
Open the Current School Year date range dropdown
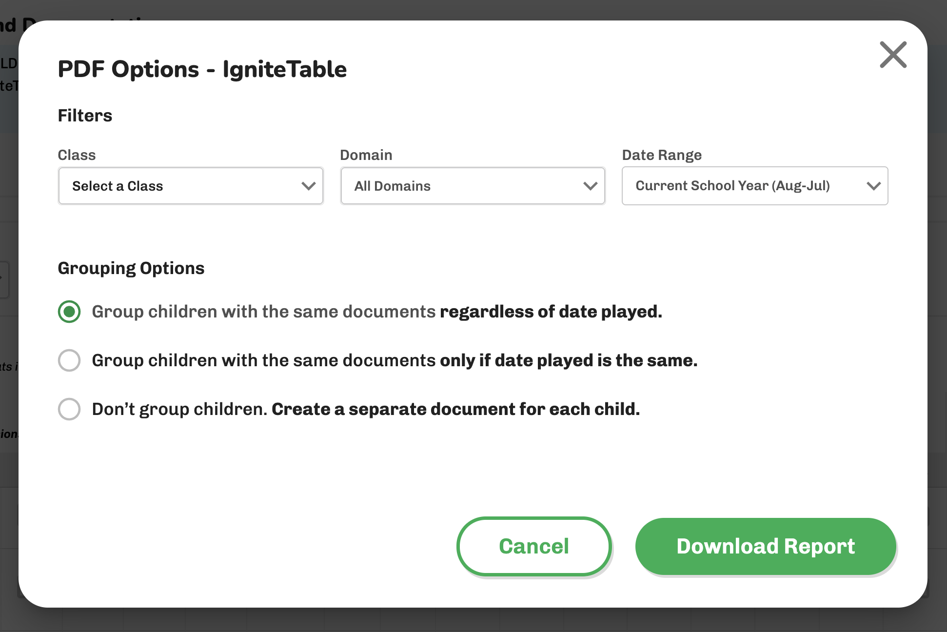click(x=755, y=186)
